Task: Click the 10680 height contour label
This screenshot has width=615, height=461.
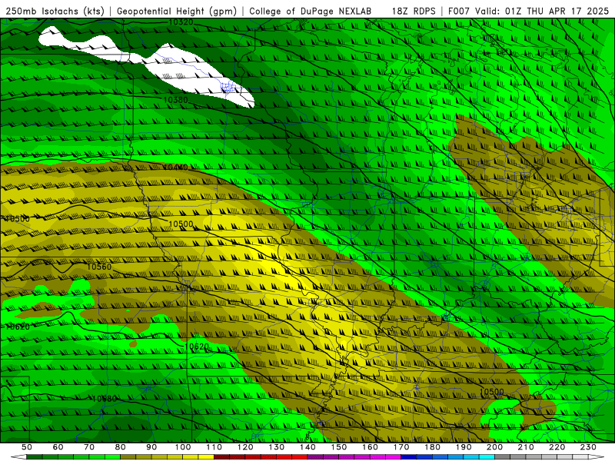Action: coord(105,399)
